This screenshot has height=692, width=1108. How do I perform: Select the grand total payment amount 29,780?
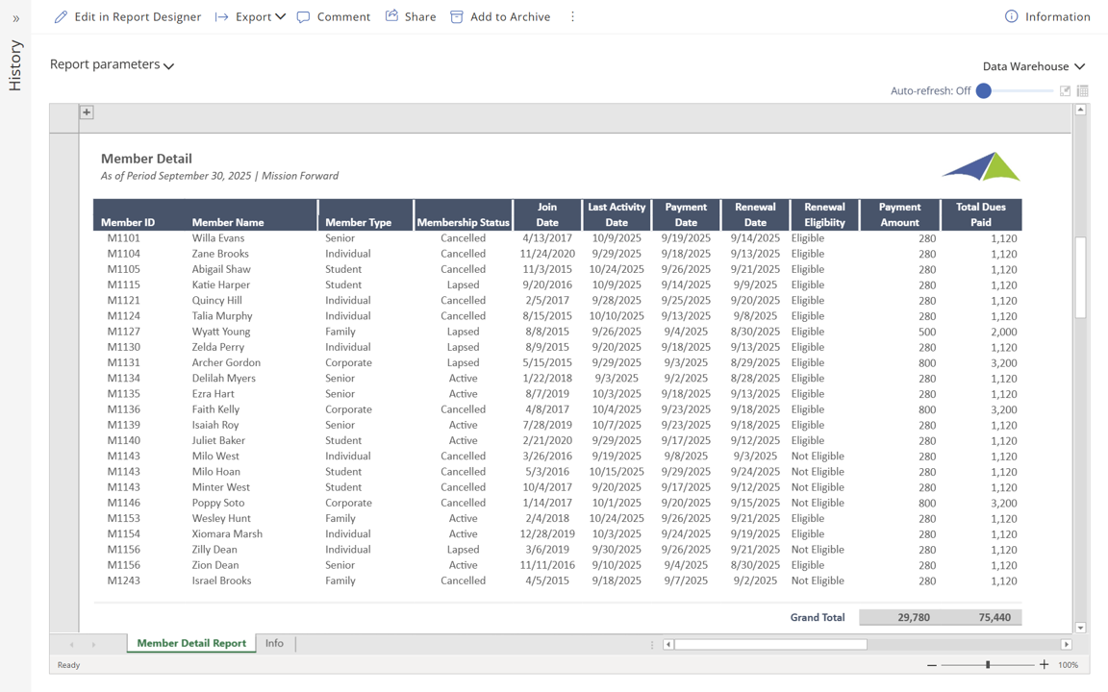point(914,618)
